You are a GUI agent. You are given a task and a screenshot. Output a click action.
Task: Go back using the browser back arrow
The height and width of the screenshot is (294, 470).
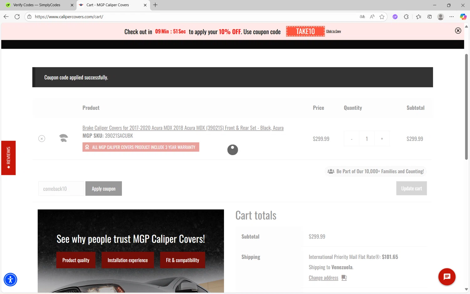6,17
